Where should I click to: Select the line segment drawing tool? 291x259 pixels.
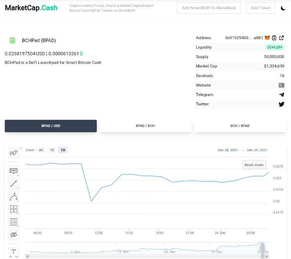coord(14,183)
